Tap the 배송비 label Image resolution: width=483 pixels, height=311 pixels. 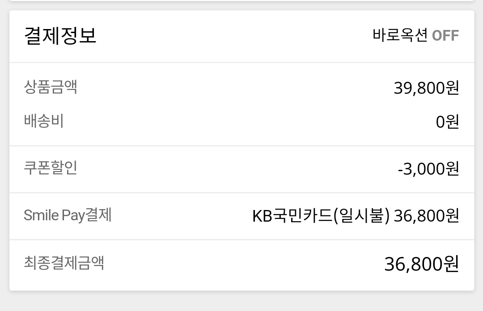pyautogui.click(x=44, y=121)
